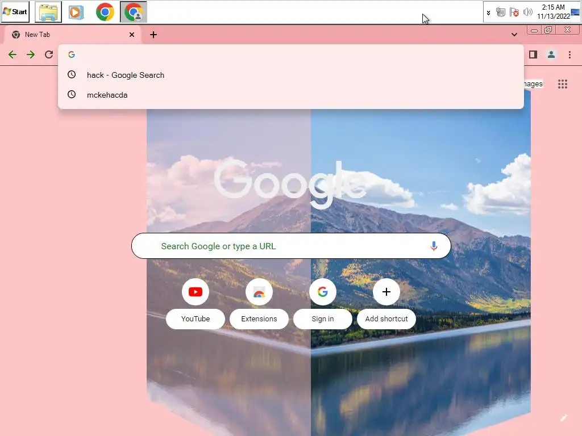Click the clock icon beside hack suggestion

(x=72, y=74)
